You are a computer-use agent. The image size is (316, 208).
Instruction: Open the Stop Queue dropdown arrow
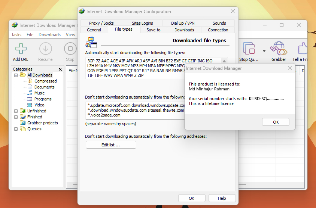(264, 51)
